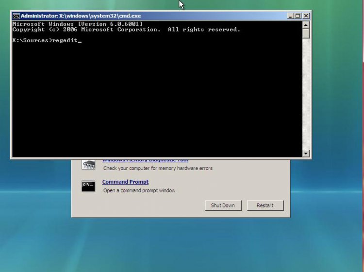
Task: Click the 'X:\Sources>regedit' command line
Action: 47,40
